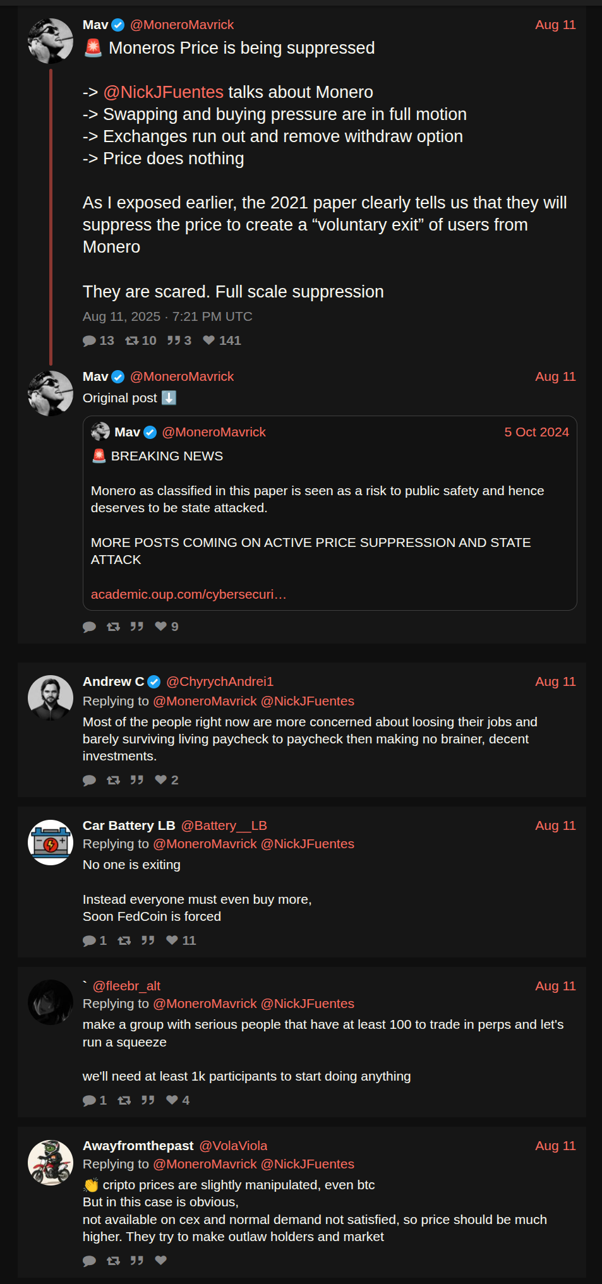Like the Awayfromthepast reply
Viewport: 602px width, 1284px height.
point(161,1261)
